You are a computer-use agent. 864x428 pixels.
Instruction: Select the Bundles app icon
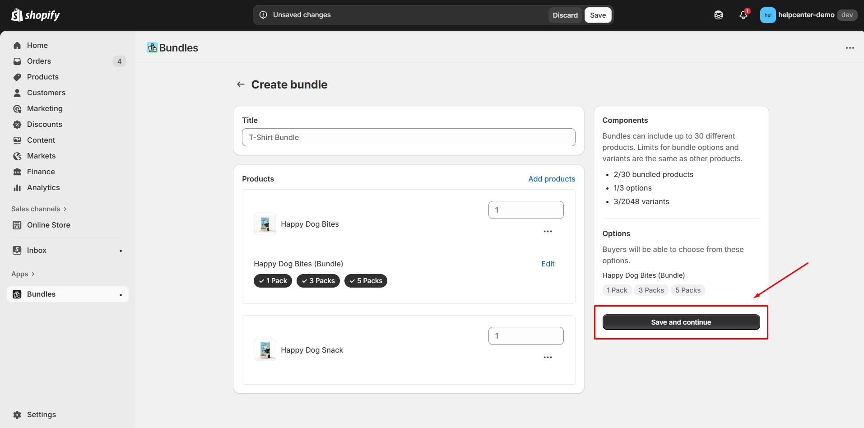(17, 294)
